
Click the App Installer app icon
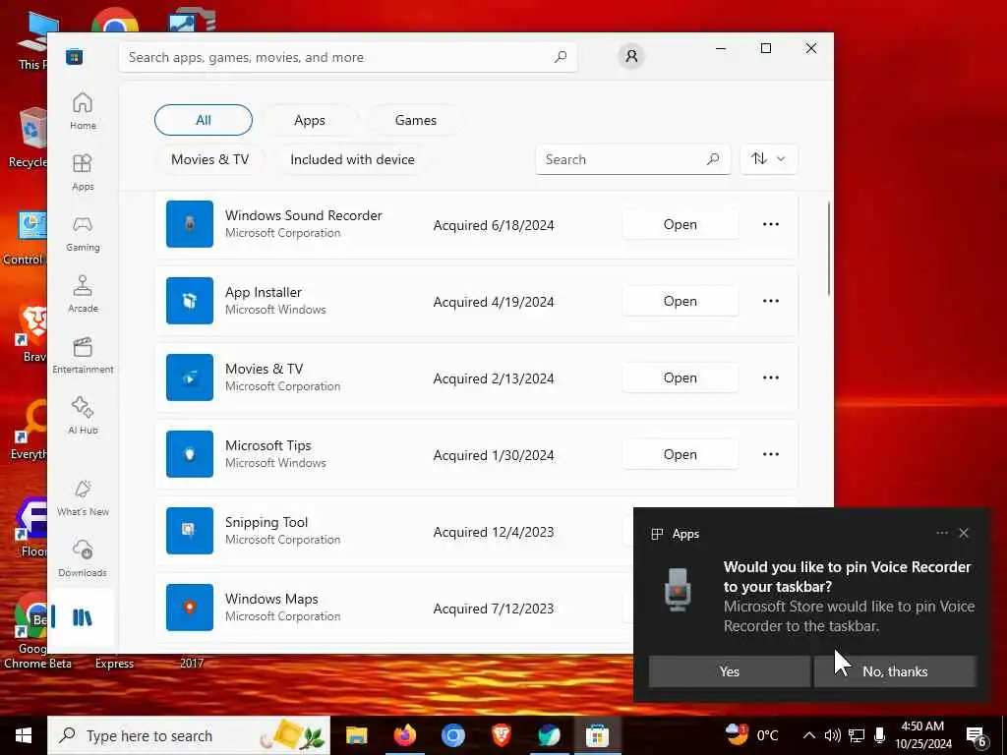(190, 301)
